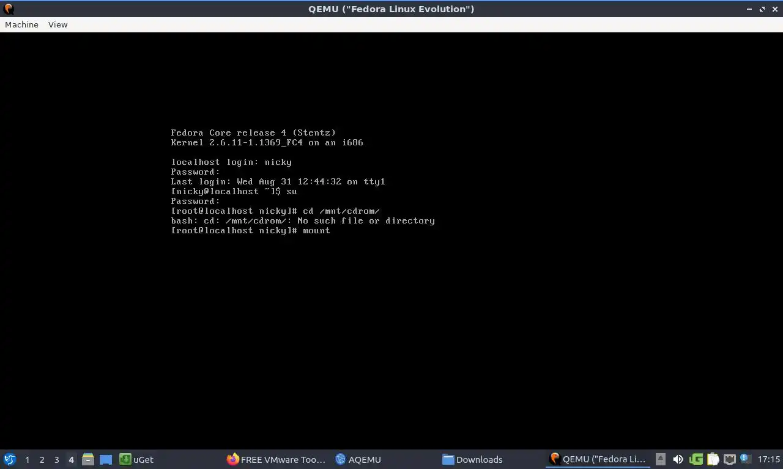This screenshot has height=469, width=783.
Task: Switch to the Downloads folder window
Action: (x=472, y=459)
